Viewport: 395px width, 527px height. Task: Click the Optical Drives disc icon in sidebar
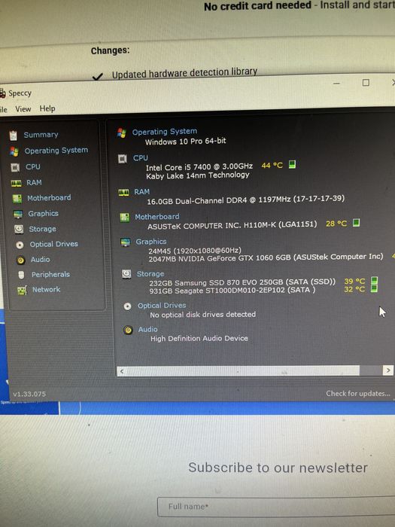pyautogui.click(x=20, y=245)
